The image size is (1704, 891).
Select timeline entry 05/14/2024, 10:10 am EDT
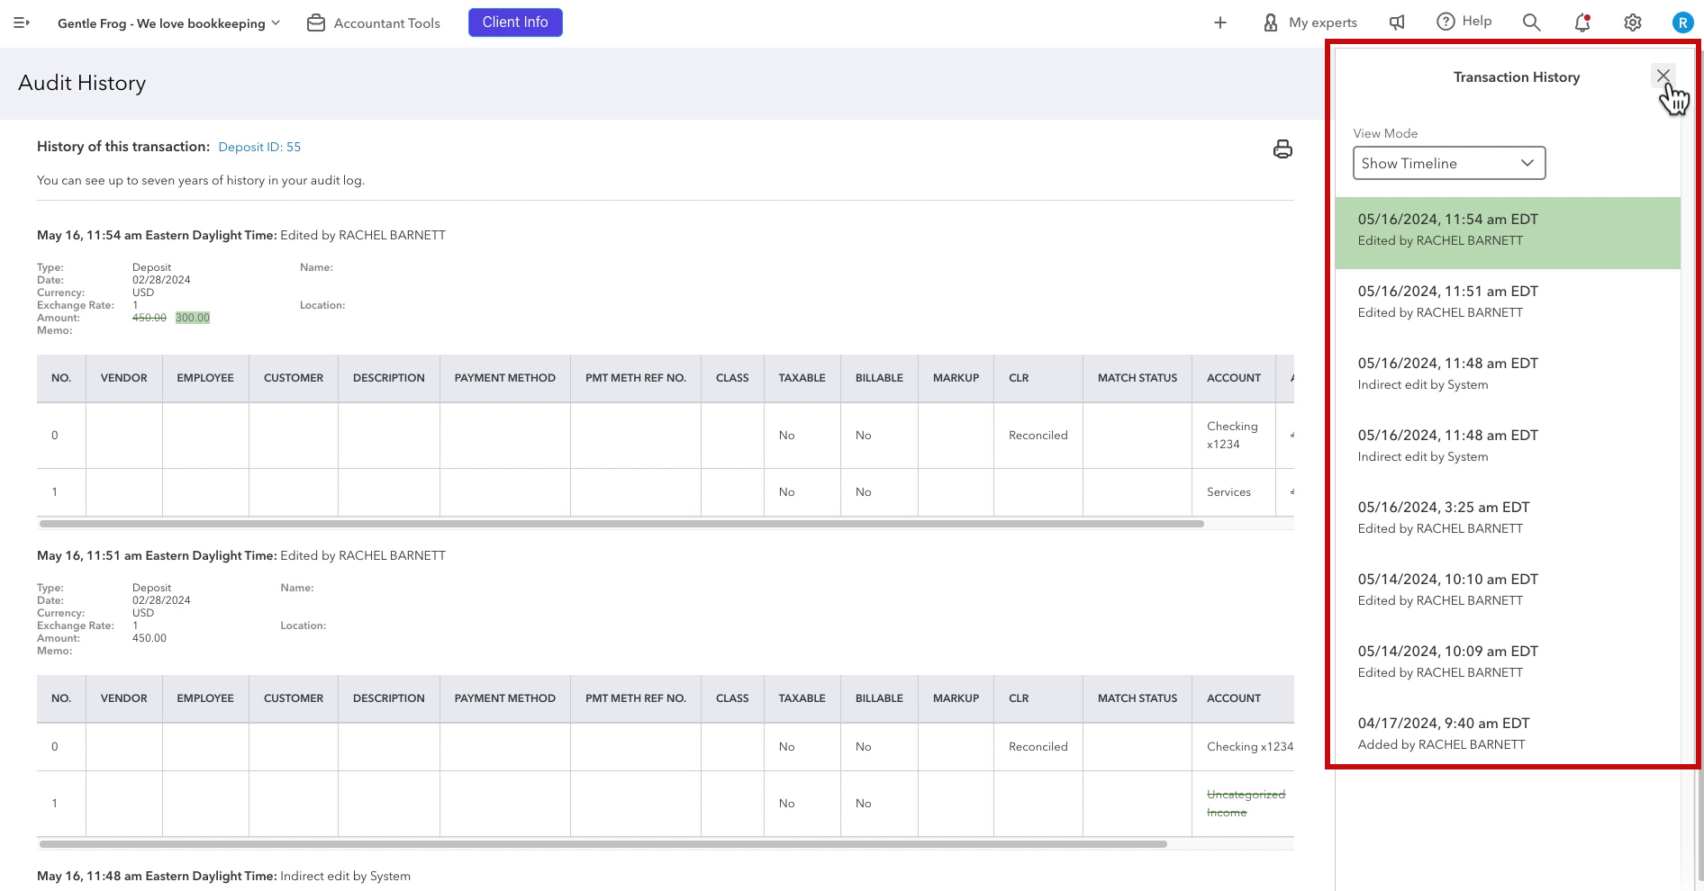1508,592
